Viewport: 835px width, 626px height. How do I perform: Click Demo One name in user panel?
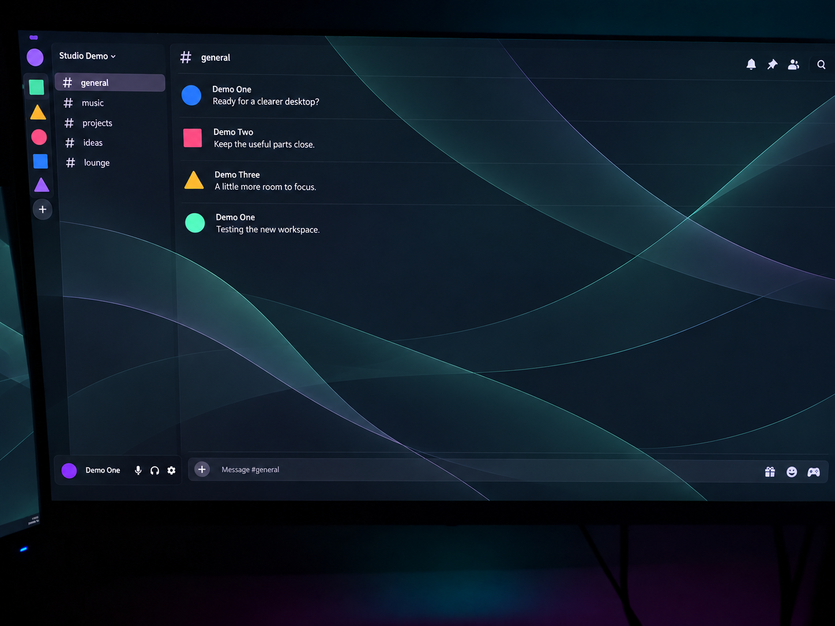[103, 470]
